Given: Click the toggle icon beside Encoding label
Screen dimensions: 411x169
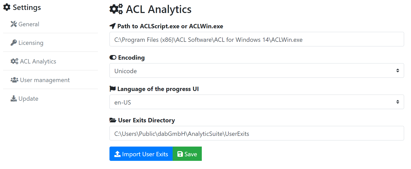Looking at the screenshot, I should 113,57.
